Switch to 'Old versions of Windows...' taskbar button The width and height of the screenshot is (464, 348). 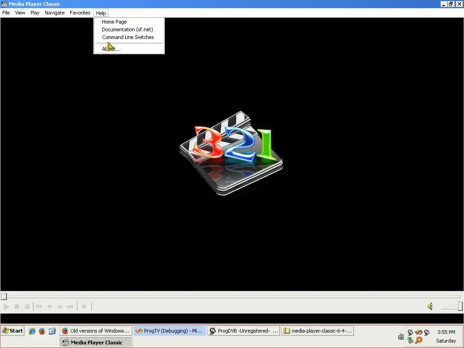tap(96, 331)
